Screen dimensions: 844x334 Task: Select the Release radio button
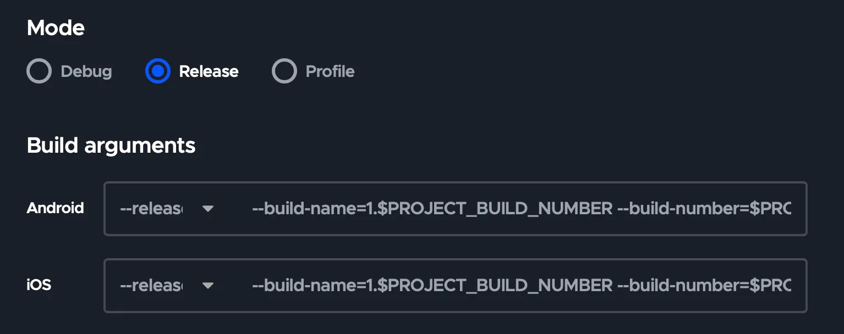pos(158,71)
